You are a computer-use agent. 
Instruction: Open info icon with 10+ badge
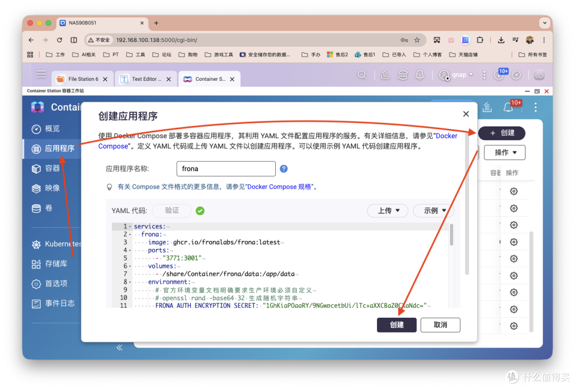pos(499,74)
